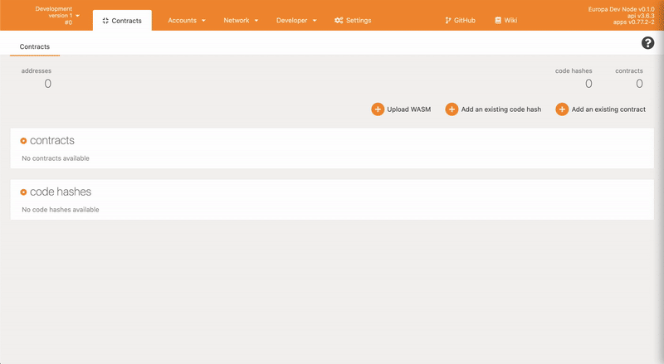Image resolution: width=664 pixels, height=364 pixels.
Task: Click the "No contracts available" row
Action: [x=56, y=158]
